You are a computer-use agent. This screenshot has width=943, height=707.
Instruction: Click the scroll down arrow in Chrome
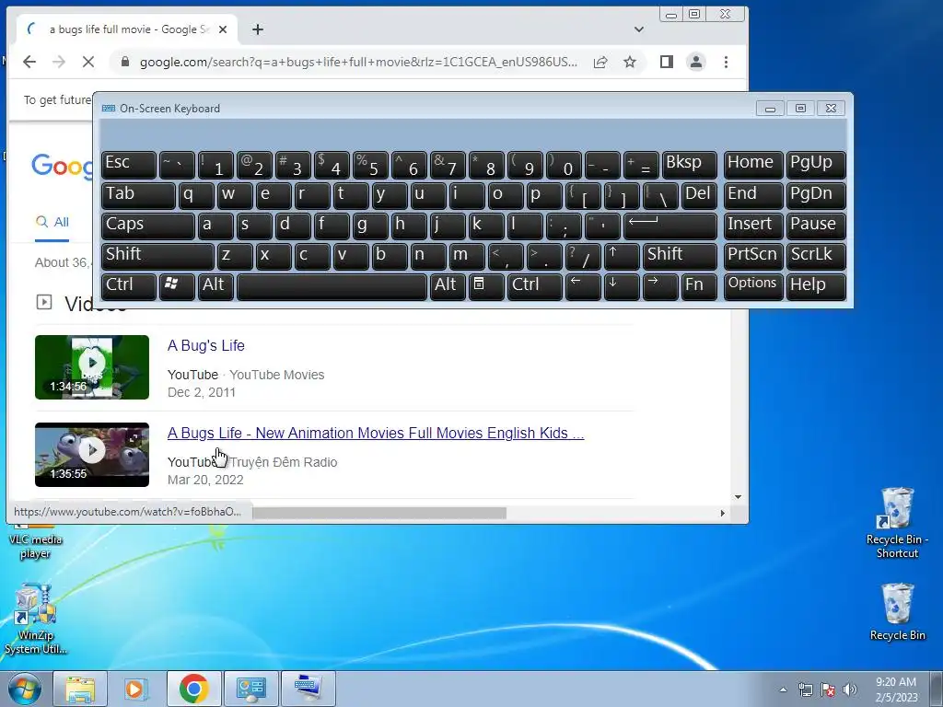[738, 497]
